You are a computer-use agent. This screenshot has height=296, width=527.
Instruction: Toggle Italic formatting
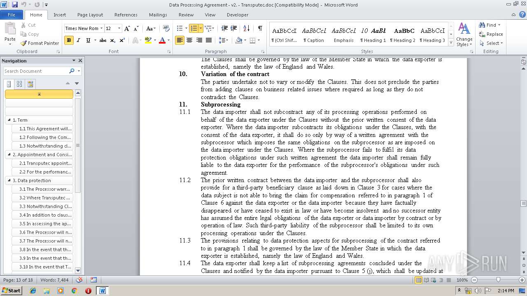click(79, 40)
